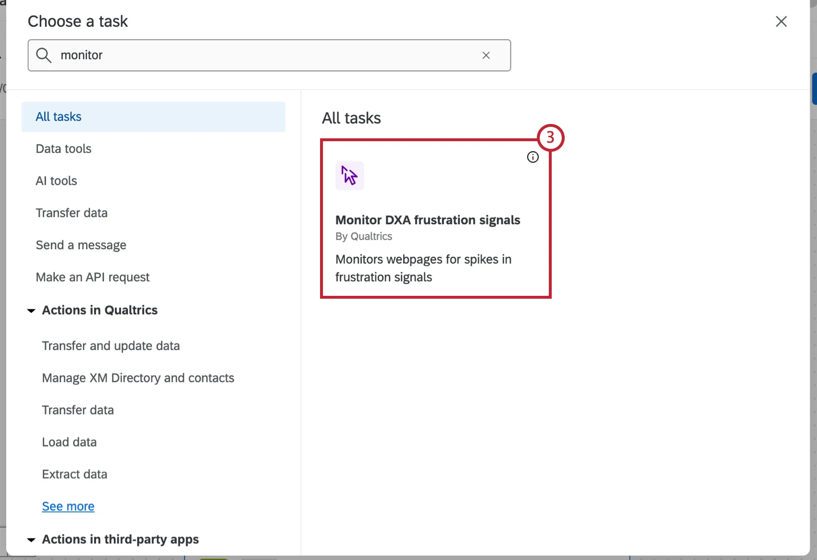This screenshot has width=817, height=560.
Task: Choose the Monitor DXA frustration signals task
Action: (436, 219)
